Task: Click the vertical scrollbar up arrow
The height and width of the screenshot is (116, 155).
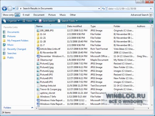Action: click(x=152, y=26)
